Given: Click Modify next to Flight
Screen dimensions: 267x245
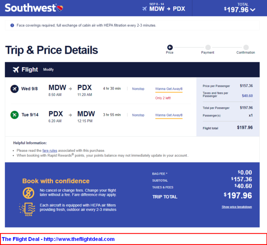Looking at the screenshot, I should tap(48, 70).
